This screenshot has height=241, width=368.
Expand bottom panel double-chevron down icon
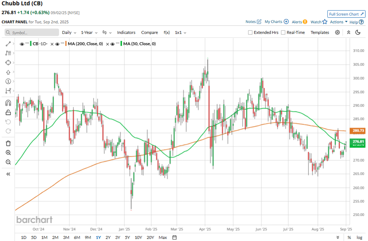(338, 237)
